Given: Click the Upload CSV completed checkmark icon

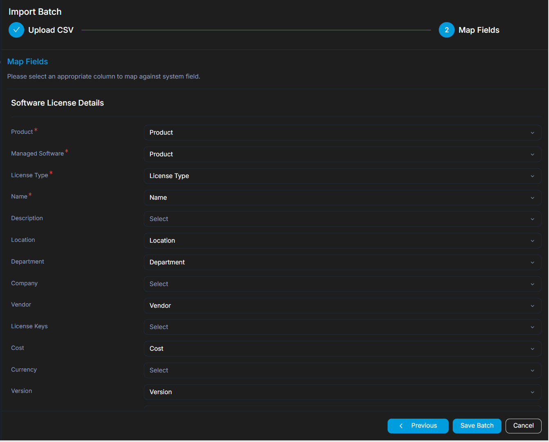Looking at the screenshot, I should 16,30.
